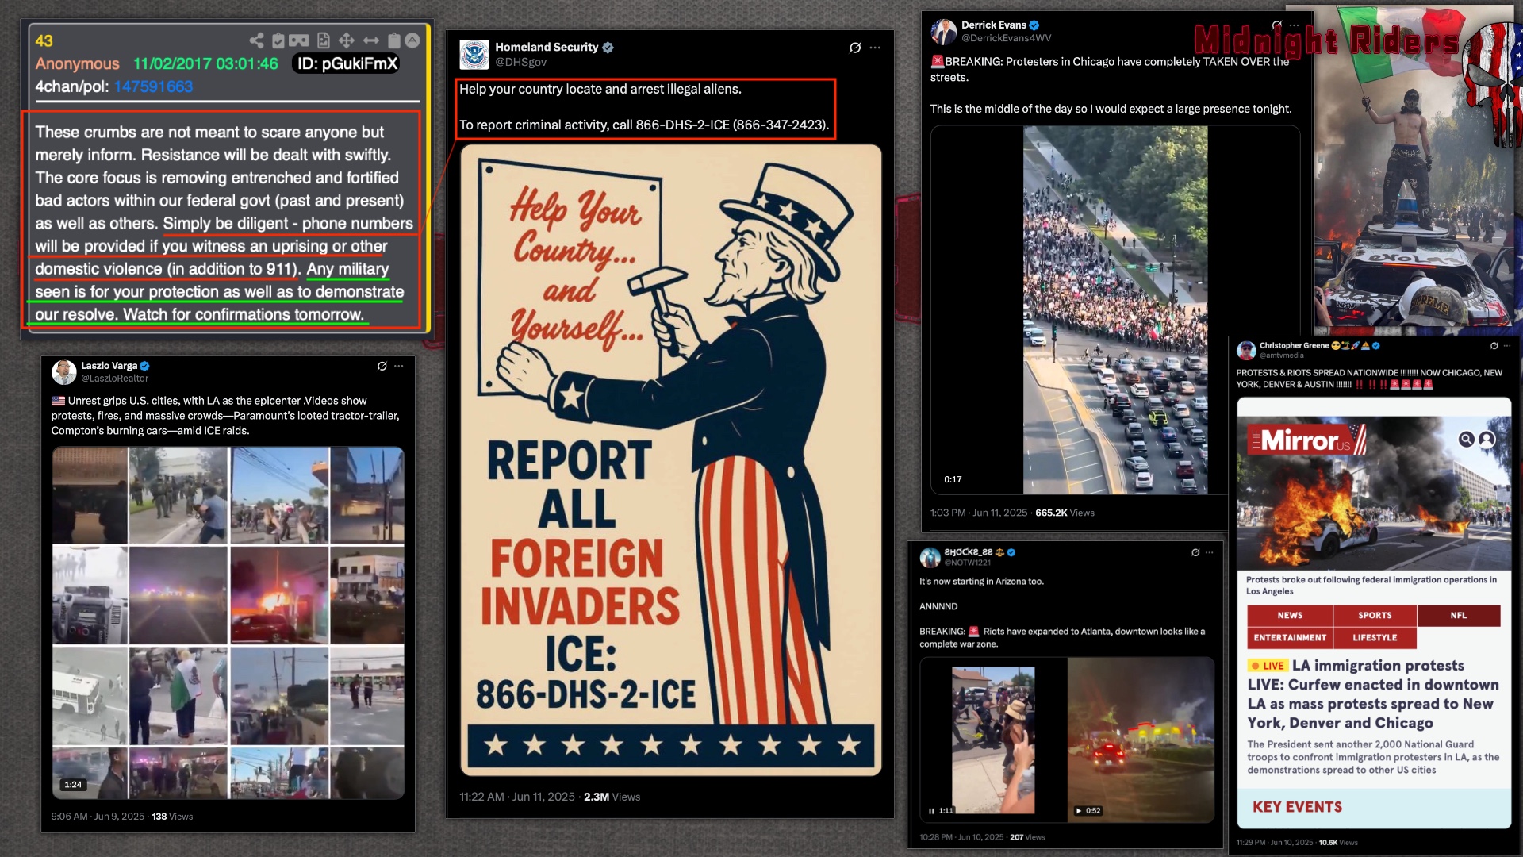This screenshot has width=1523, height=857.
Task: Click the KEY EVENTS heading
Action: [1297, 807]
